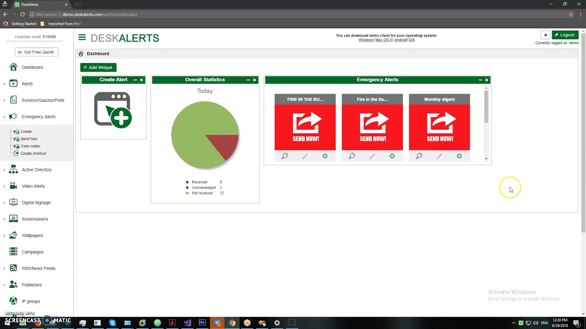Toggle the hamburger sidebar menu
Image resolution: width=586 pixels, height=329 pixels.
[82, 38]
